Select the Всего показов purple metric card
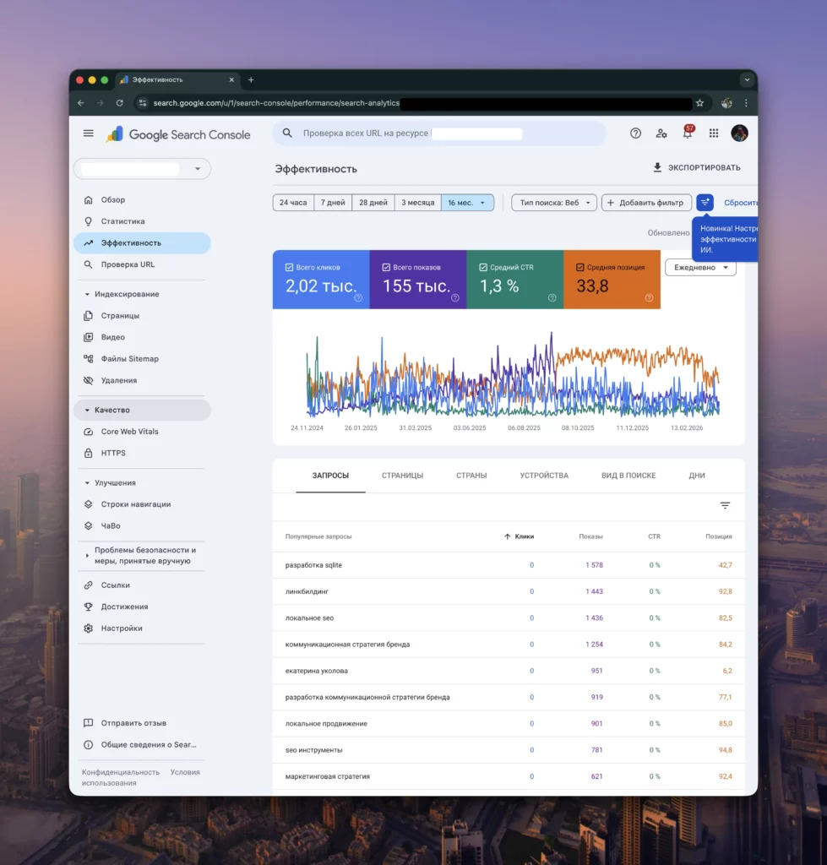 pyautogui.click(x=417, y=279)
